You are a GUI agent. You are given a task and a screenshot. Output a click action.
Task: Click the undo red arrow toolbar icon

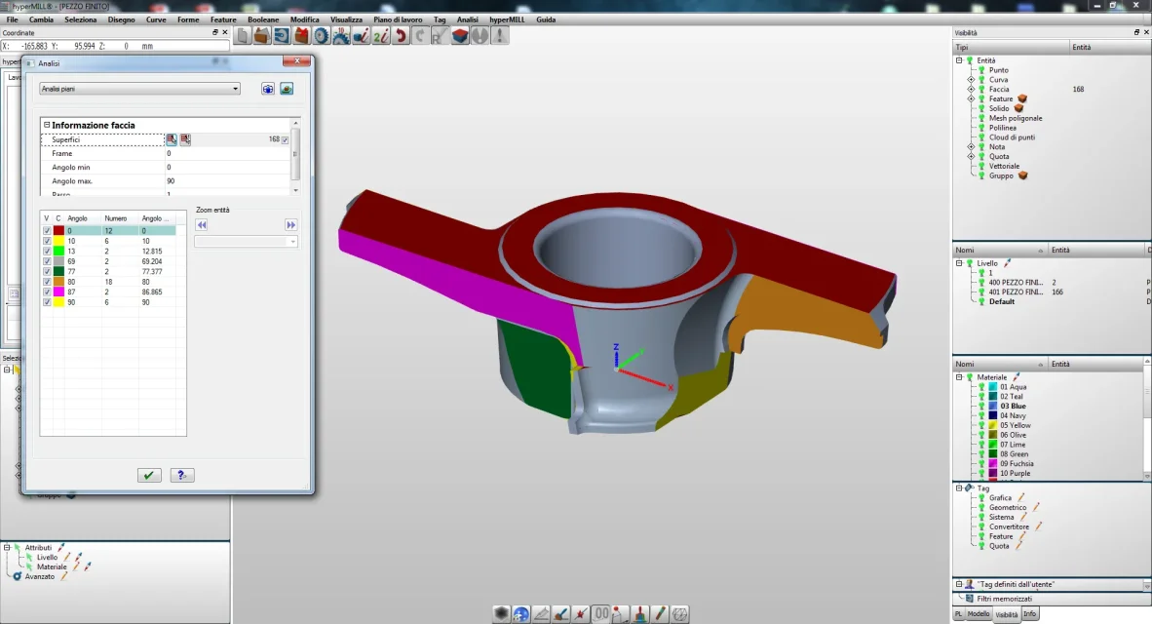400,36
